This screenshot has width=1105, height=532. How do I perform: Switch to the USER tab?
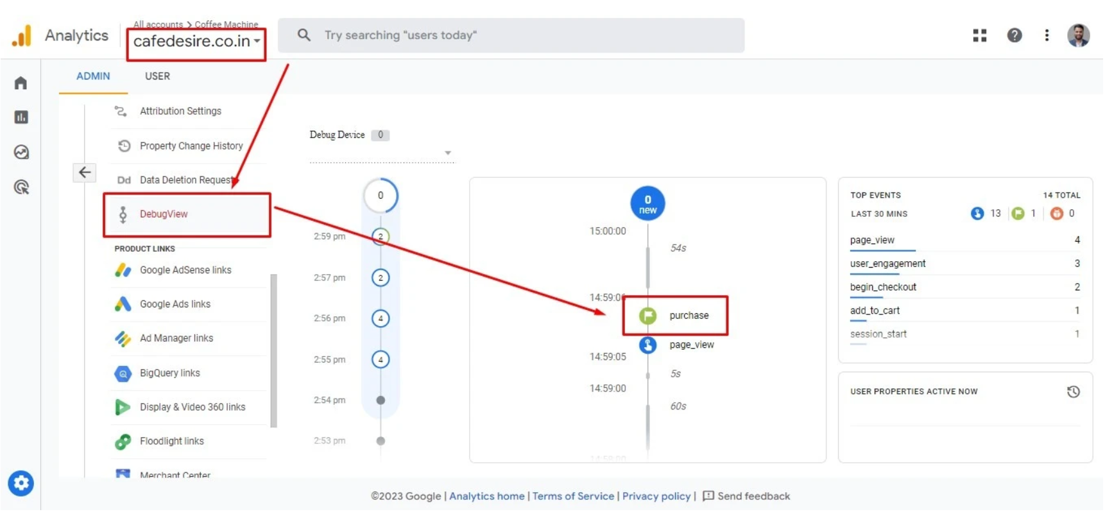coord(157,76)
